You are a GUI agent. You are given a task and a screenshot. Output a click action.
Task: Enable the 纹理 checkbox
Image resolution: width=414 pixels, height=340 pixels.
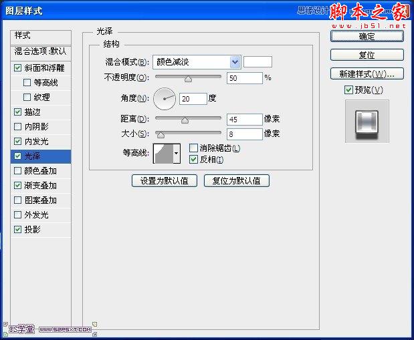(27, 98)
